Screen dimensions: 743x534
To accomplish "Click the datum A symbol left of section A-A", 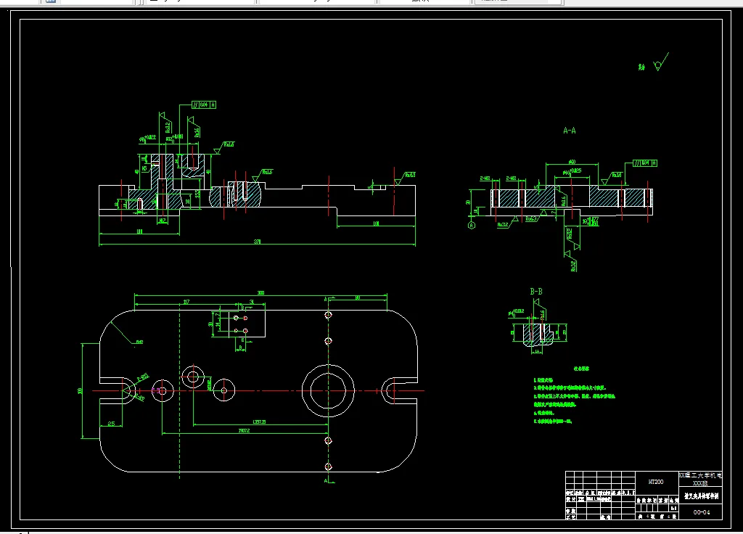I will pos(472,225).
